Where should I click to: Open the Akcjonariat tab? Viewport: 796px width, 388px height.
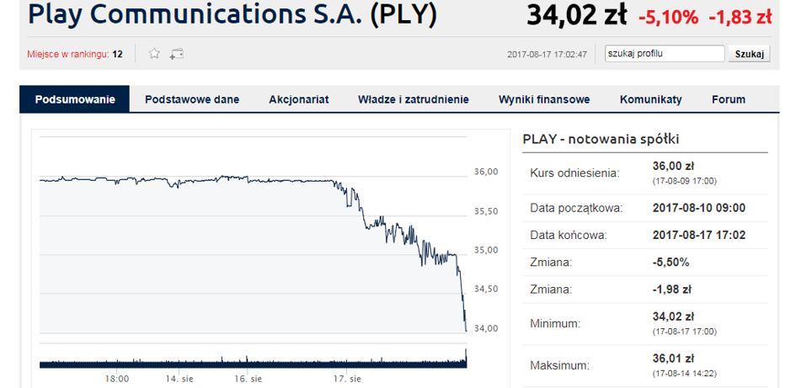tap(298, 99)
